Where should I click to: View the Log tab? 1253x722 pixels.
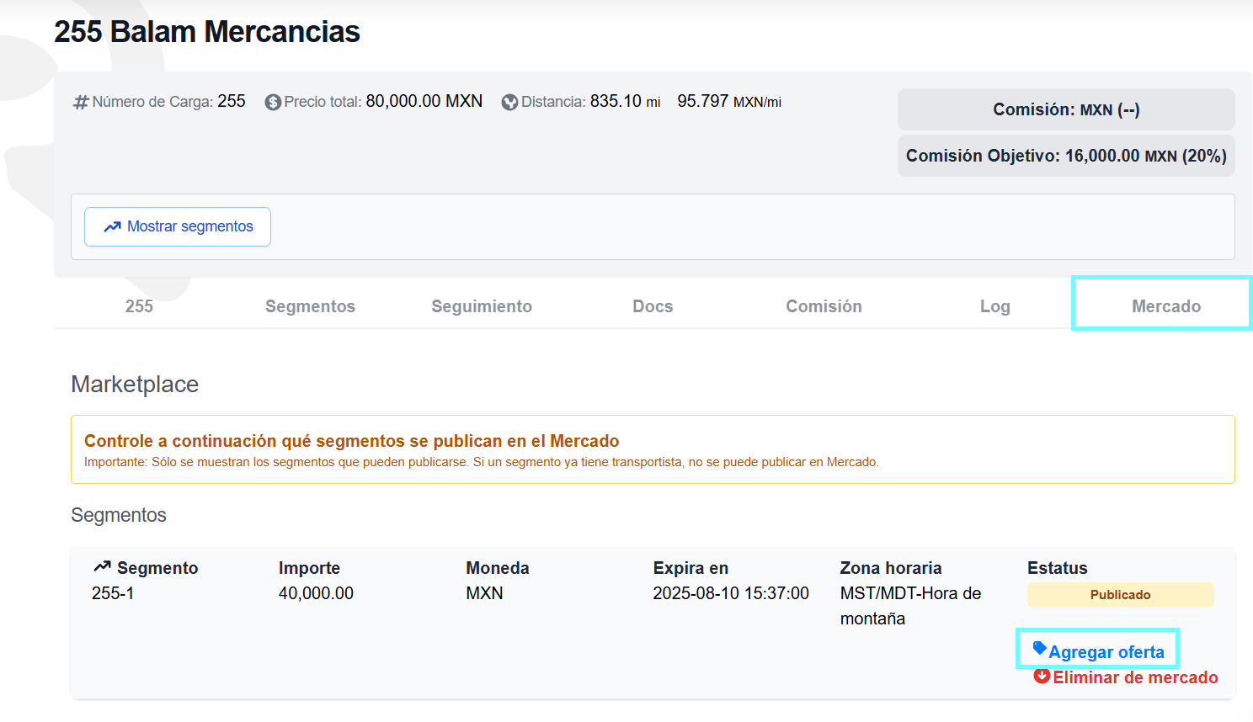pos(994,306)
